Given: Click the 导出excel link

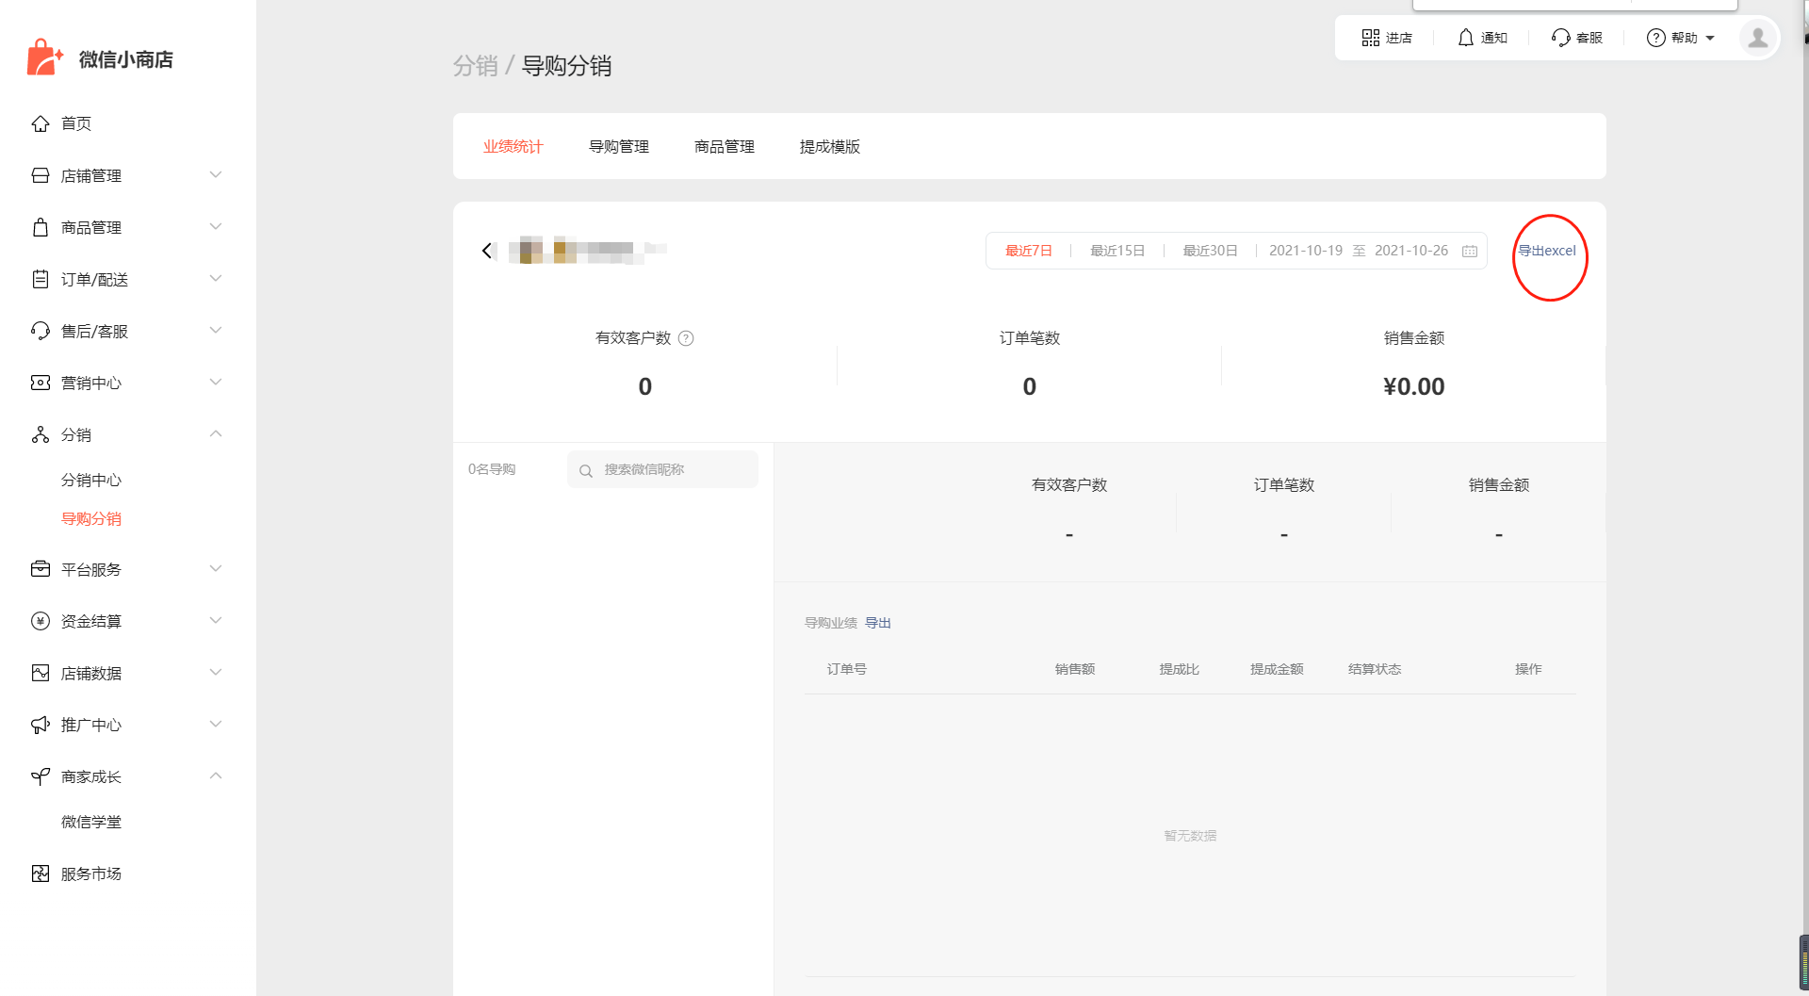Looking at the screenshot, I should (1547, 251).
